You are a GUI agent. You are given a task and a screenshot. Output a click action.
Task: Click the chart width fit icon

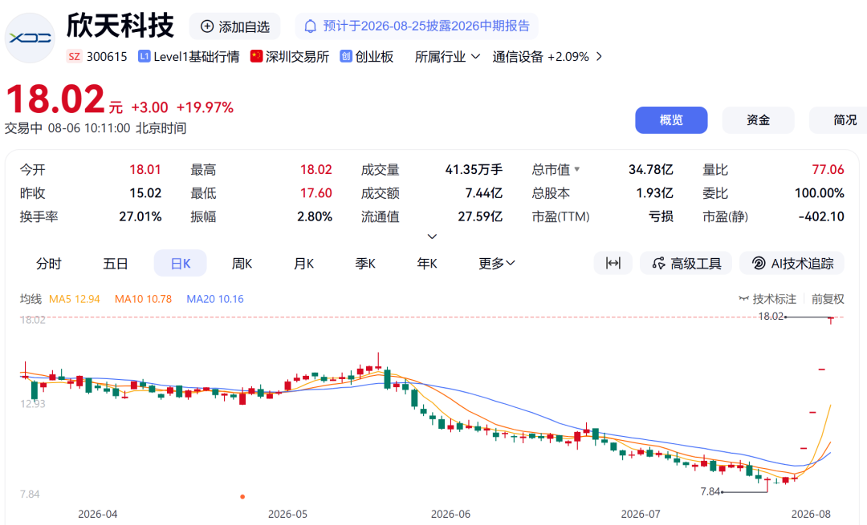pyautogui.click(x=613, y=264)
